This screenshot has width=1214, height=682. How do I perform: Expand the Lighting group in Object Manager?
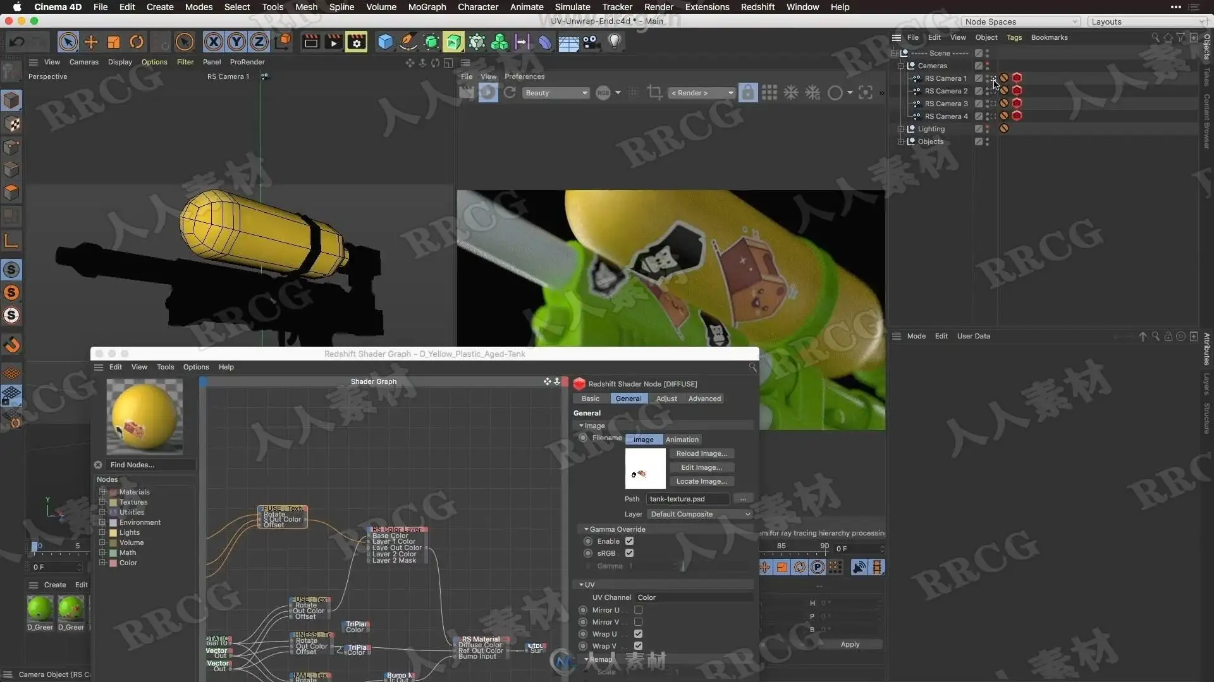pyautogui.click(x=901, y=129)
